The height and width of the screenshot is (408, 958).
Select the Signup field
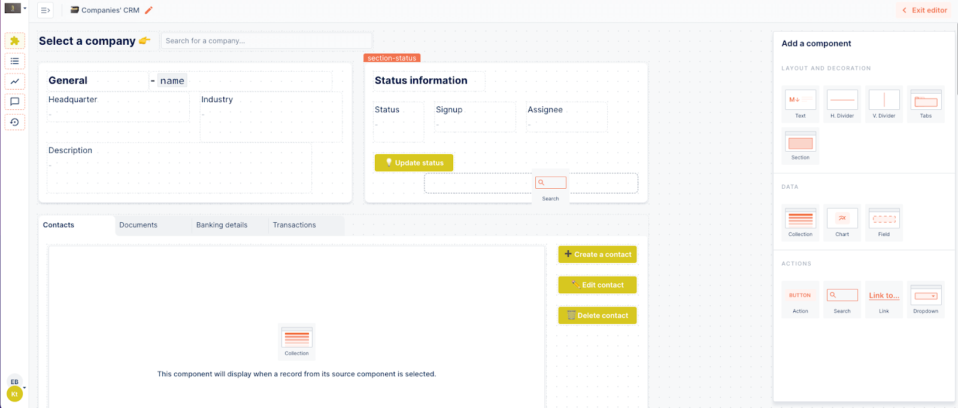(x=475, y=117)
